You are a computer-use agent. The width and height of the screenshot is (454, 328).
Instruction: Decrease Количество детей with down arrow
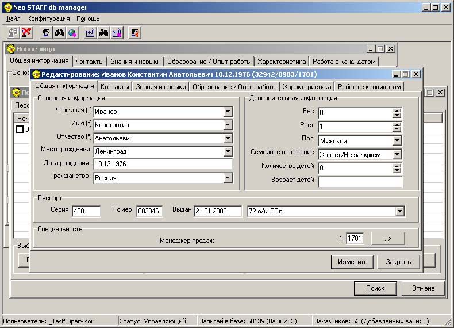click(x=397, y=170)
